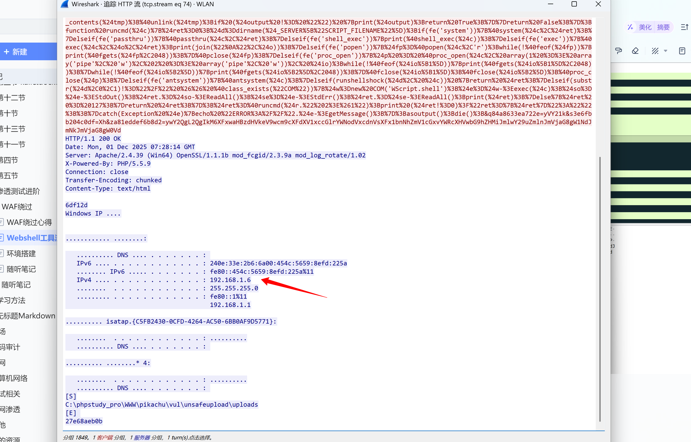691x442 pixels.
Task: Click the AI magic wand icon
Action: 630,27
